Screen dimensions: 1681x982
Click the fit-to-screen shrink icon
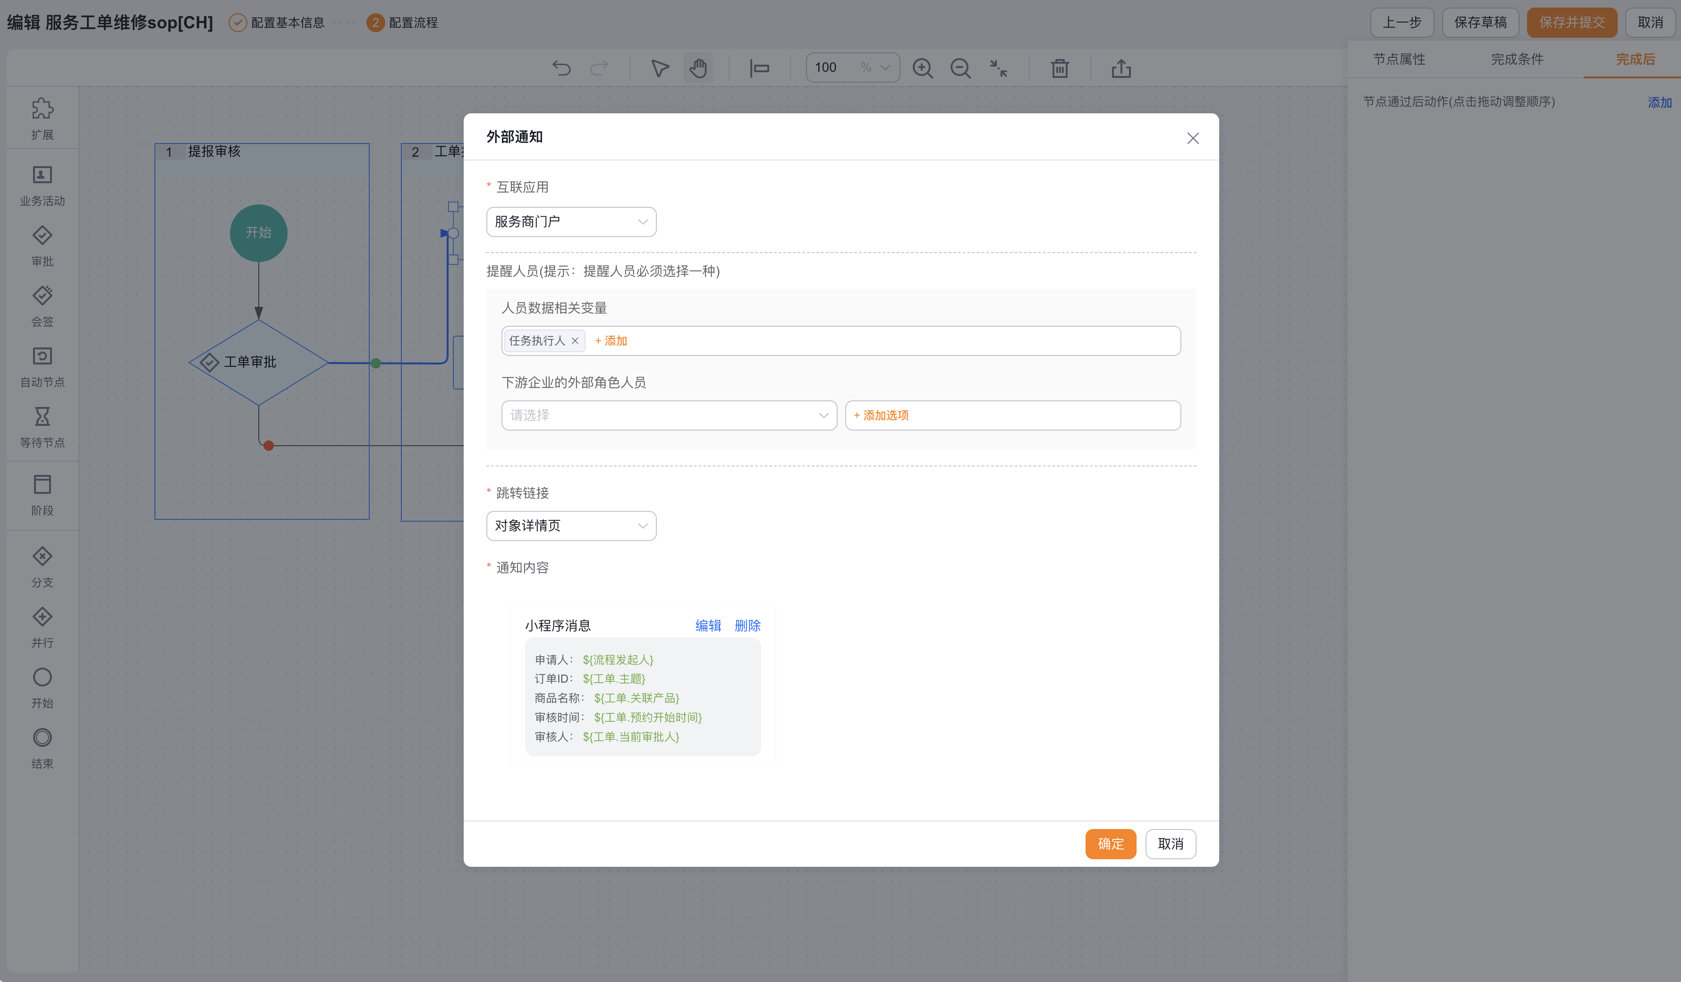(999, 68)
